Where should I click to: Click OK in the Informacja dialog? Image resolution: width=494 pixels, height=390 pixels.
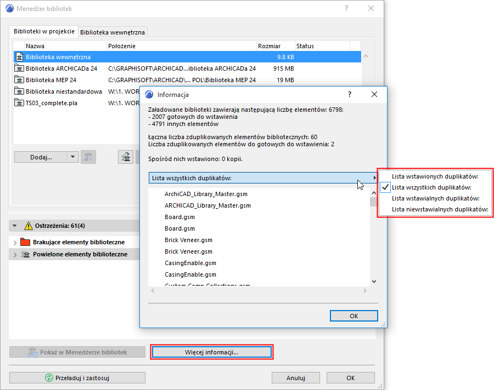coord(354,316)
